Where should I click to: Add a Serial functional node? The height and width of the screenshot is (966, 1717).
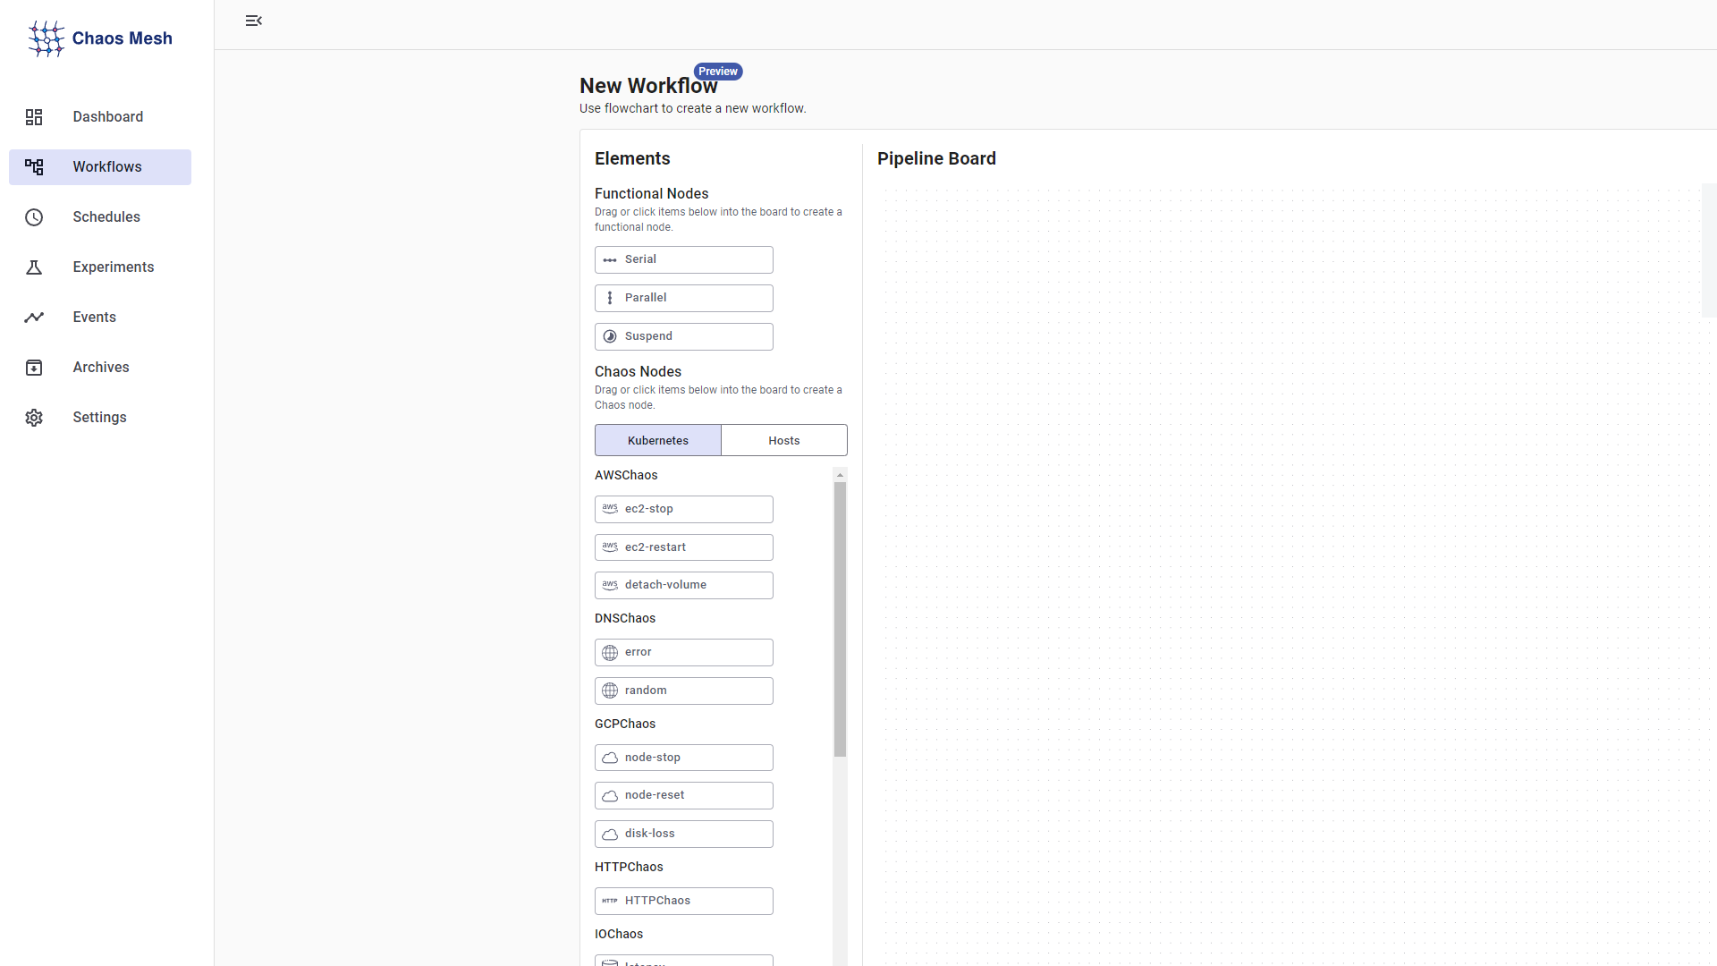(x=683, y=259)
